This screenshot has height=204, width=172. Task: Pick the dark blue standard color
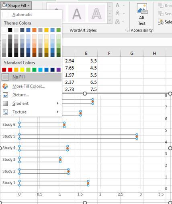coord(53,70)
